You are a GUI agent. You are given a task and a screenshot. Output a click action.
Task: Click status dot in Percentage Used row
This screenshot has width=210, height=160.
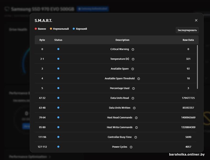(58, 88)
